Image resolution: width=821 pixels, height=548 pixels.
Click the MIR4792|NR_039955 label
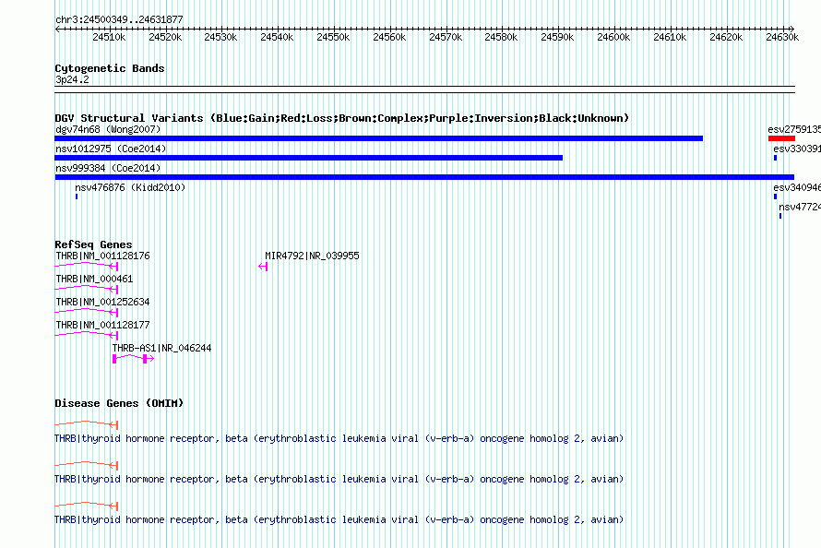point(312,256)
